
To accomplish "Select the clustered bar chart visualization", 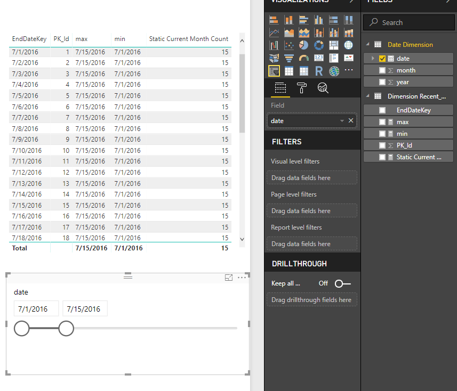I will (304, 20).
